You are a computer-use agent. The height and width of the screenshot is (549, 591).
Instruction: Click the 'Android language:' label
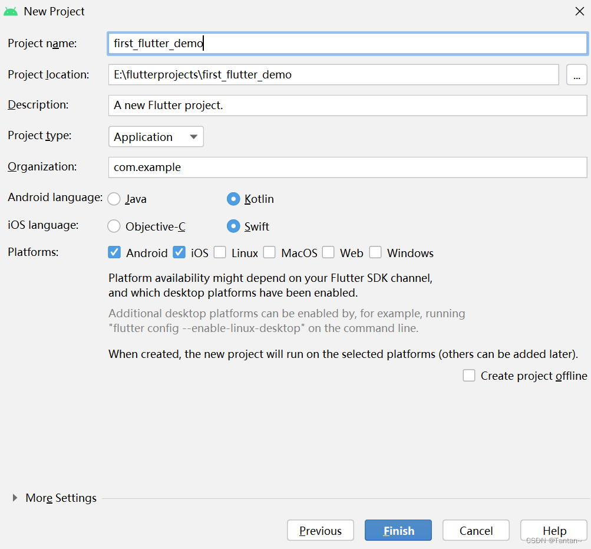(55, 198)
